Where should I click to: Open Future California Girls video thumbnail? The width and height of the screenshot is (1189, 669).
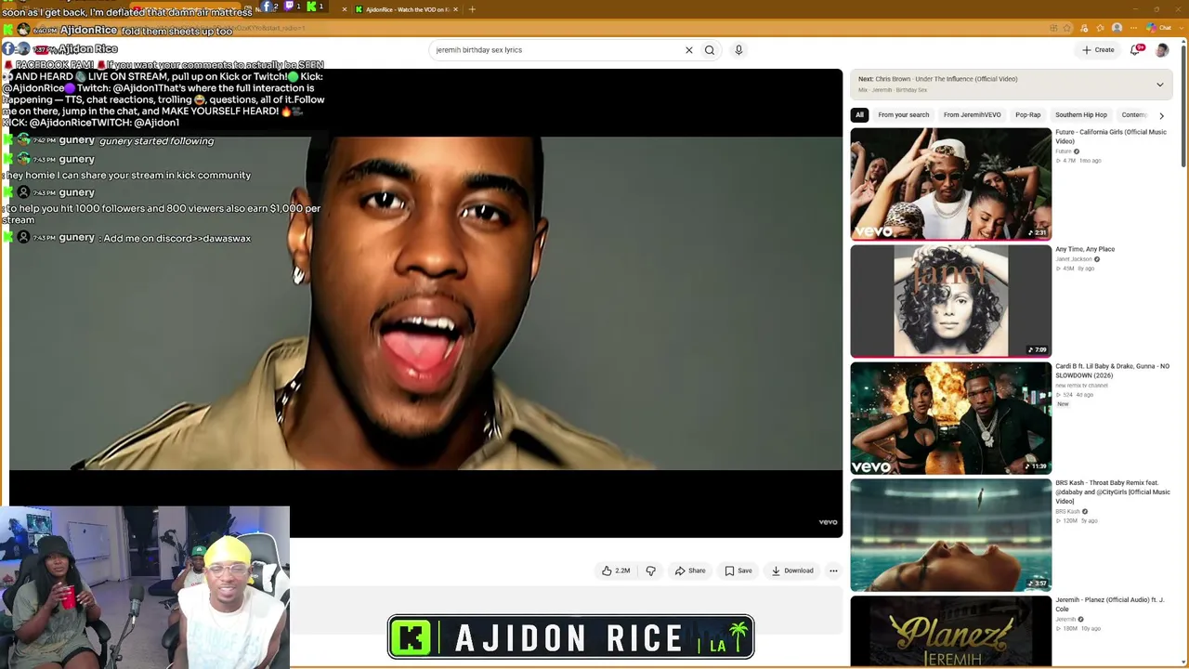point(950,184)
